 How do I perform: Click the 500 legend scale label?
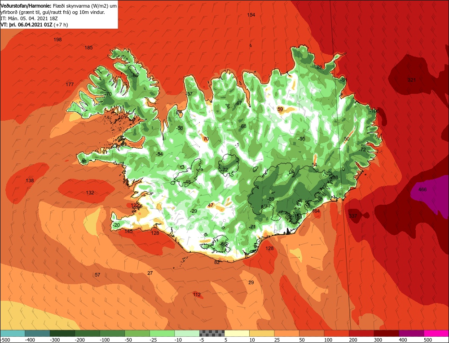point(428,340)
